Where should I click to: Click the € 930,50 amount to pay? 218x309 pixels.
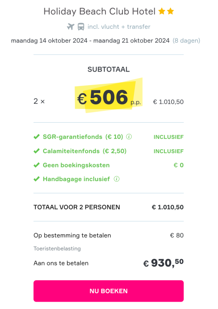coord(163,263)
